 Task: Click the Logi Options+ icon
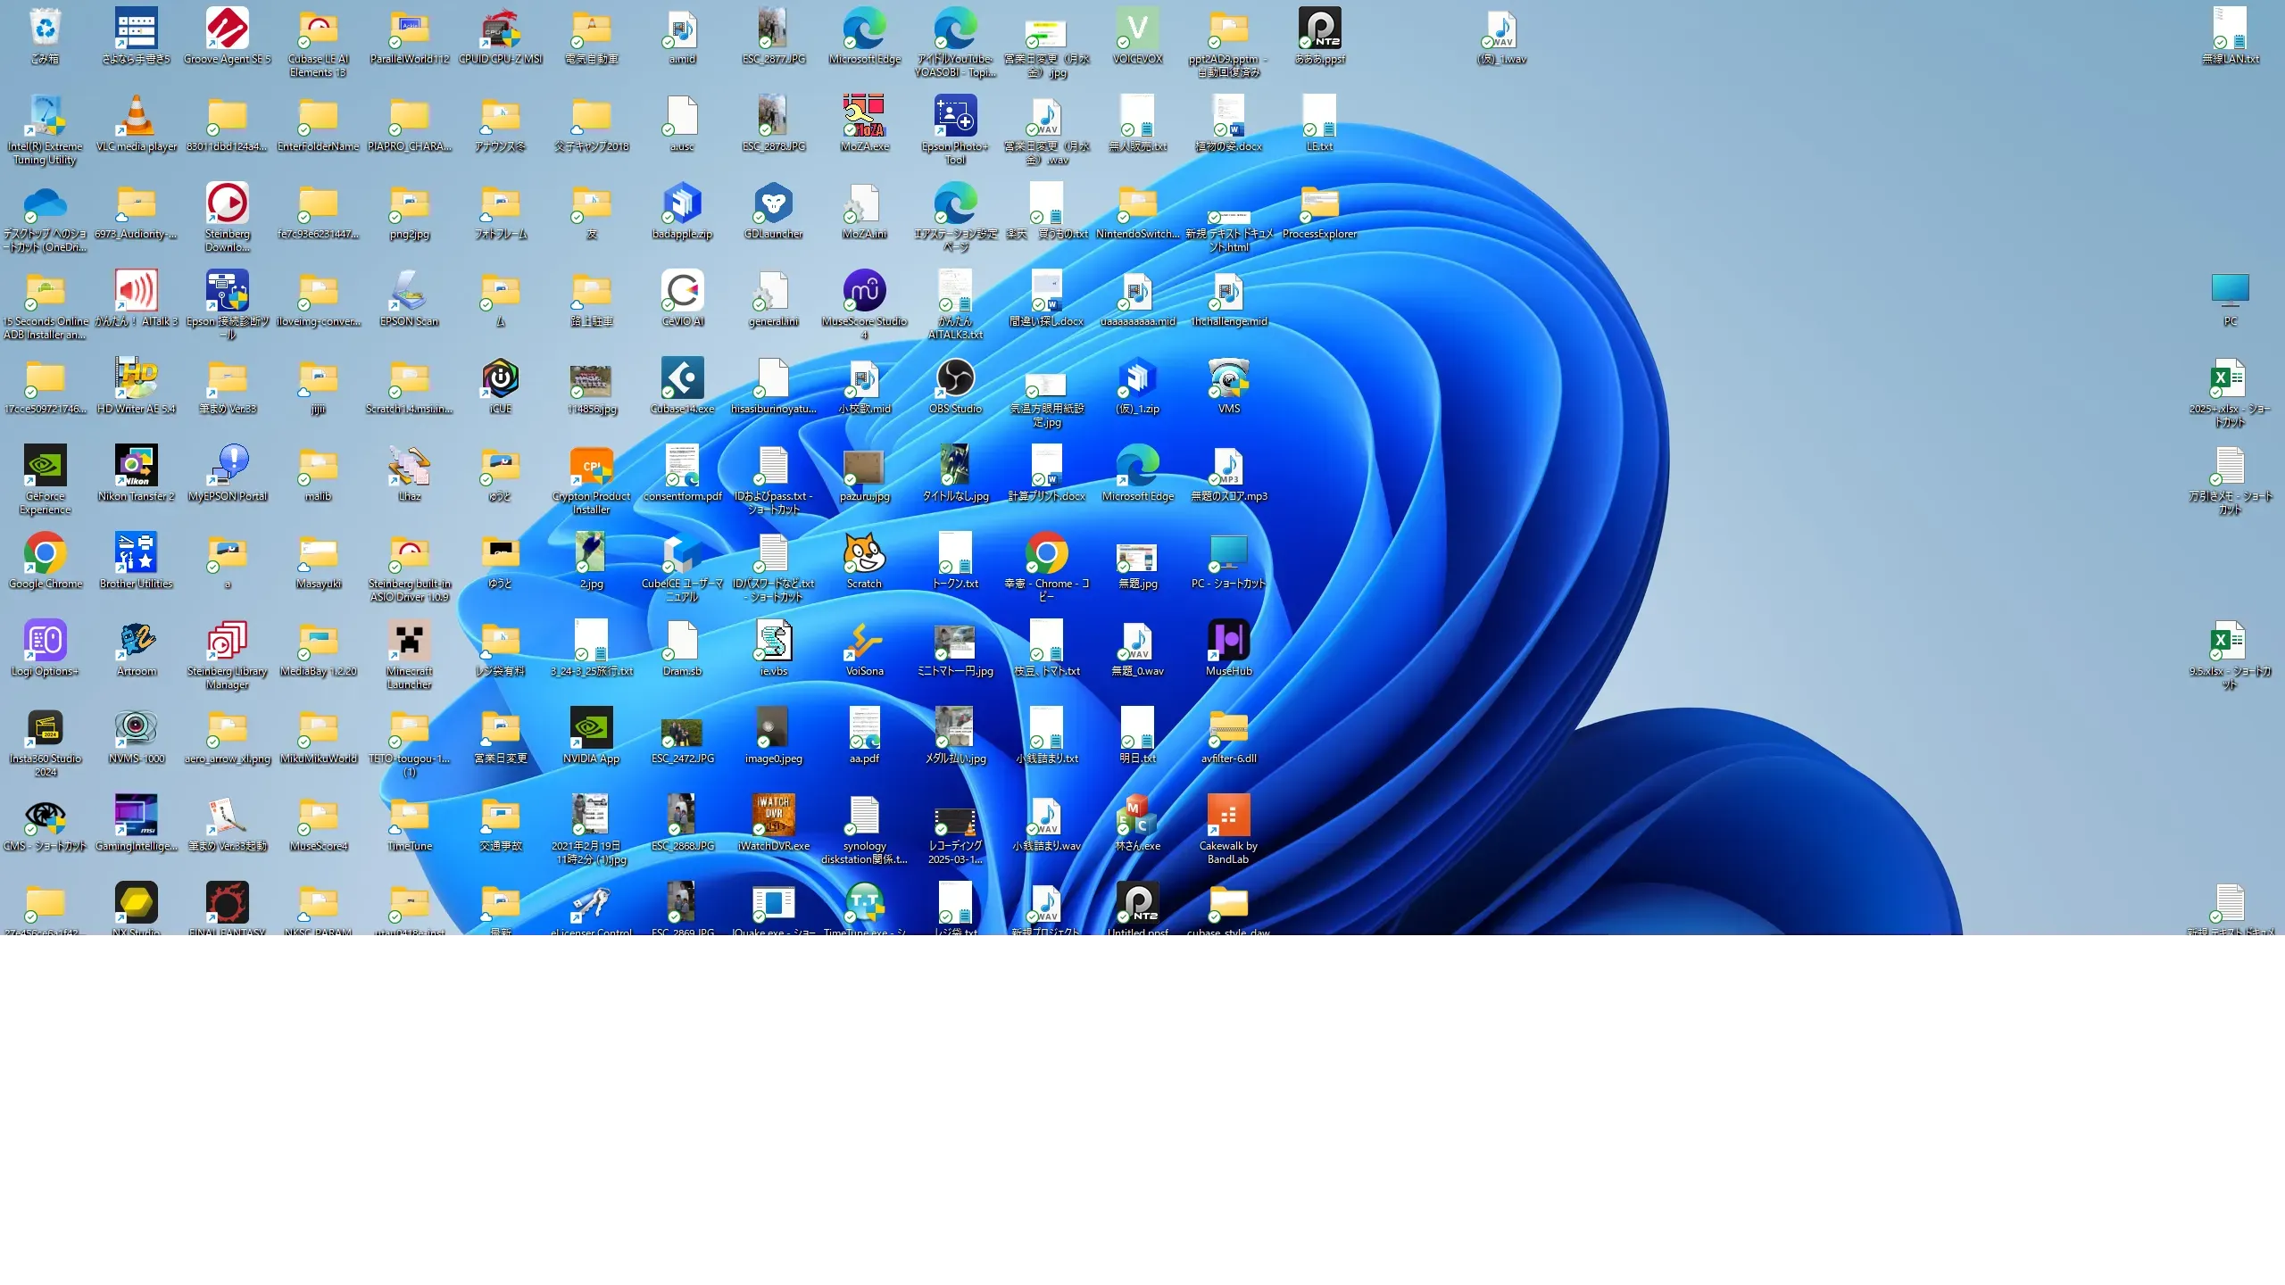pos(46,642)
